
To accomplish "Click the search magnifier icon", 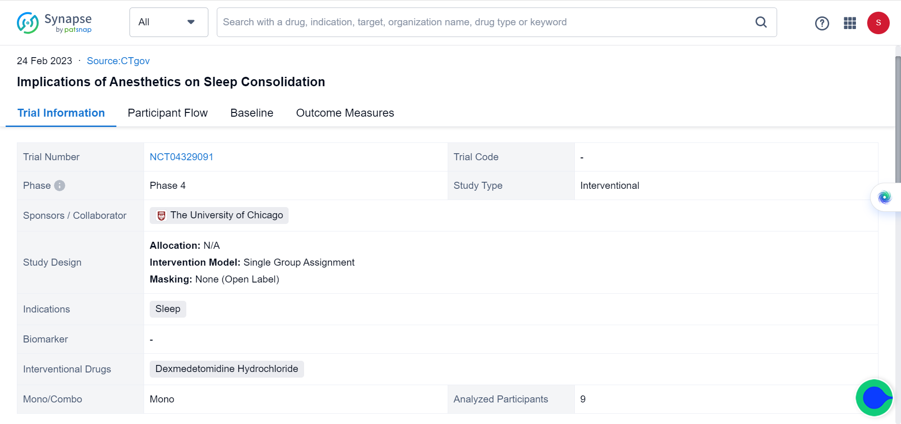I will (x=761, y=22).
